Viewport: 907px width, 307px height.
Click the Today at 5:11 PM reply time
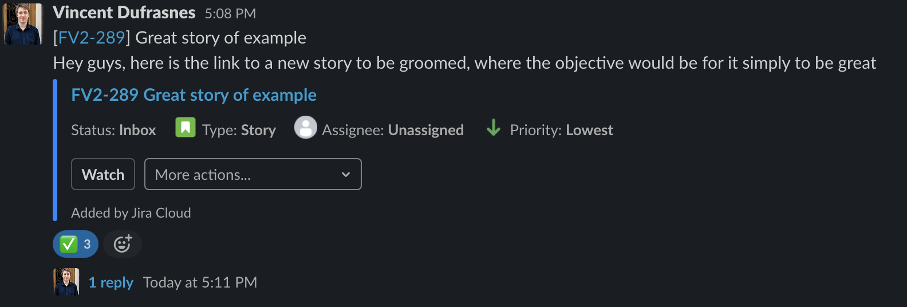(200, 282)
